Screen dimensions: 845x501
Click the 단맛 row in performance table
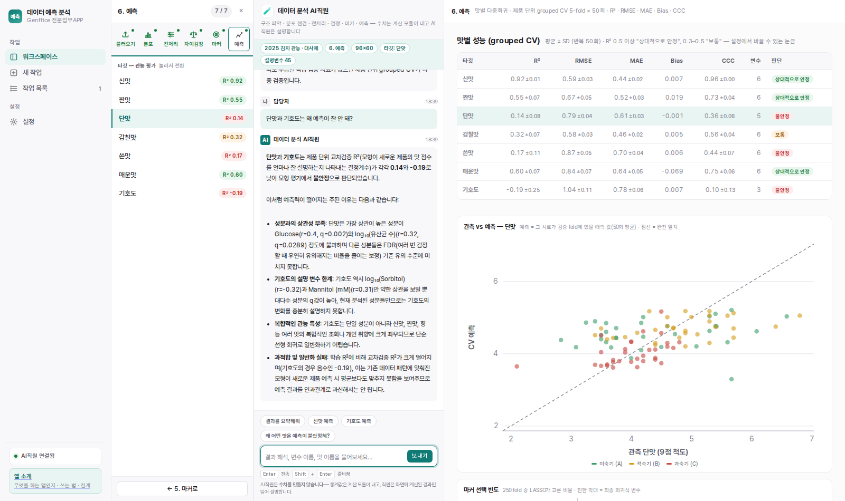(x=644, y=116)
